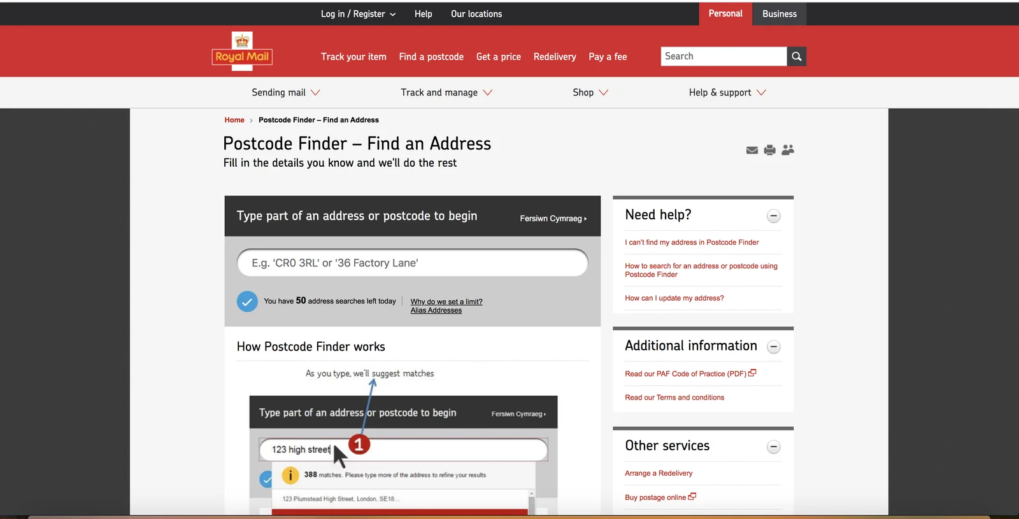Click the print page icon
Image resolution: width=1019 pixels, height=519 pixels.
point(770,150)
